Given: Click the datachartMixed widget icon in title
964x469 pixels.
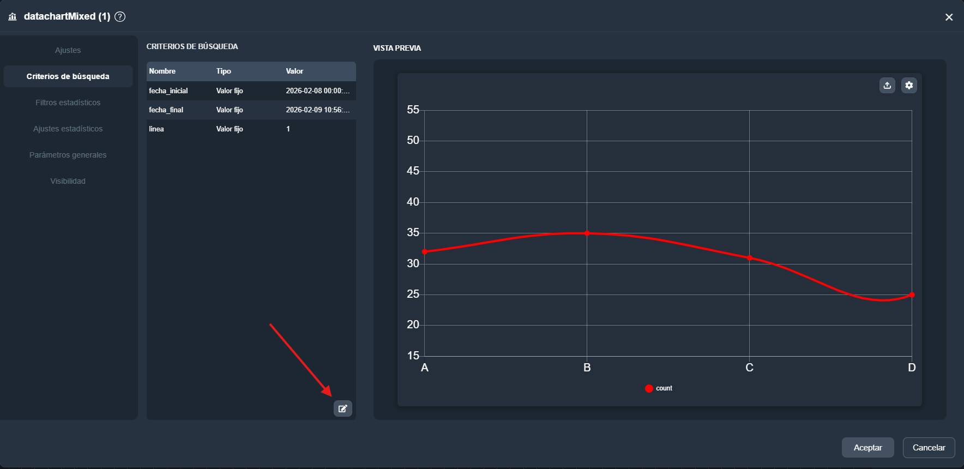Looking at the screenshot, I should tap(13, 17).
